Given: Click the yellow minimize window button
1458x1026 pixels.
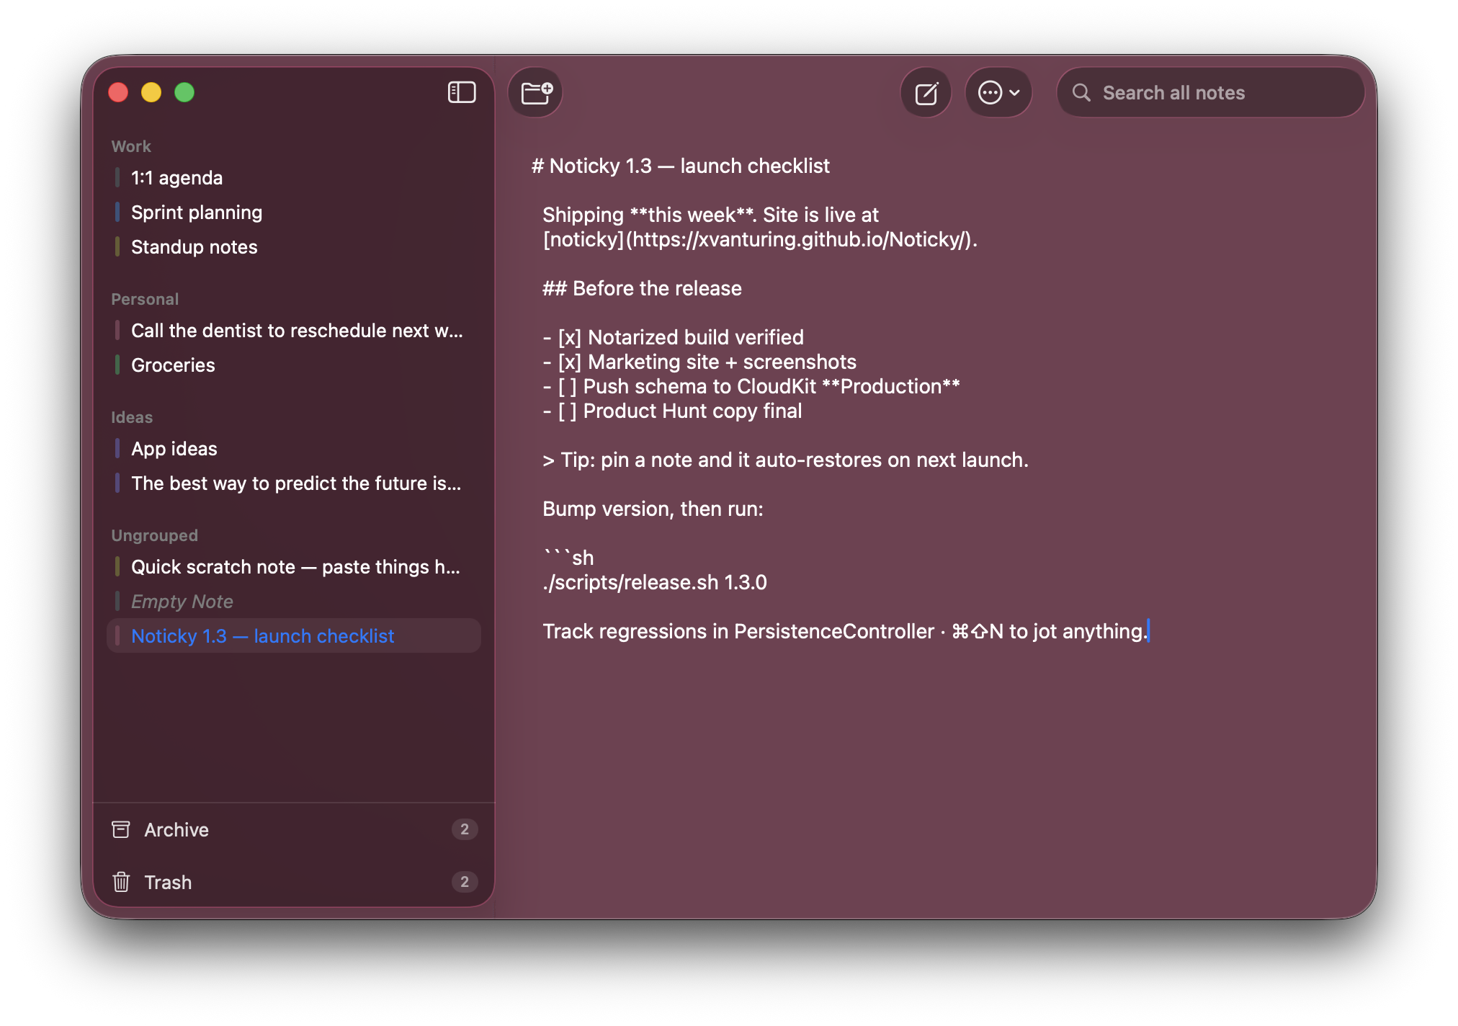Looking at the screenshot, I should 151,92.
